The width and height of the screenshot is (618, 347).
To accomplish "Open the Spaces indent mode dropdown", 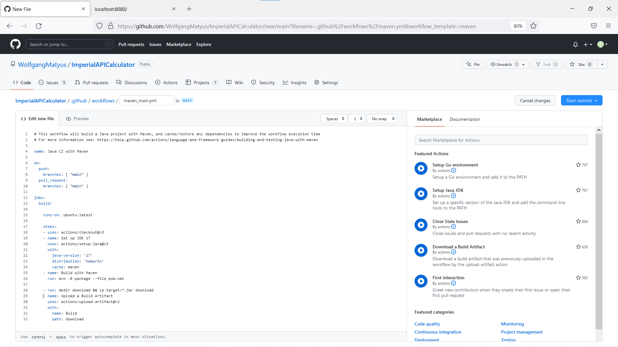I will 334,119.
